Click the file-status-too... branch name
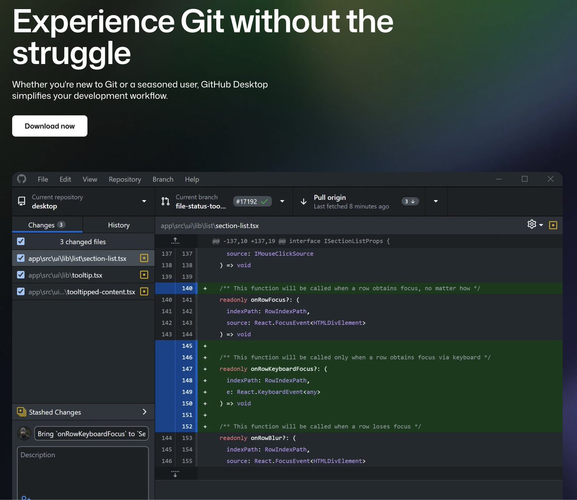 point(201,206)
